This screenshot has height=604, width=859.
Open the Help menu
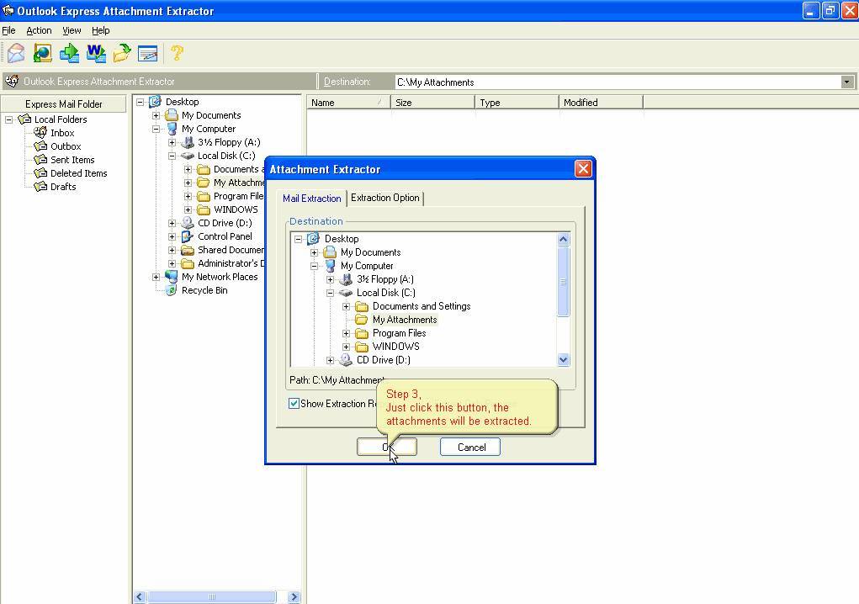click(x=101, y=30)
